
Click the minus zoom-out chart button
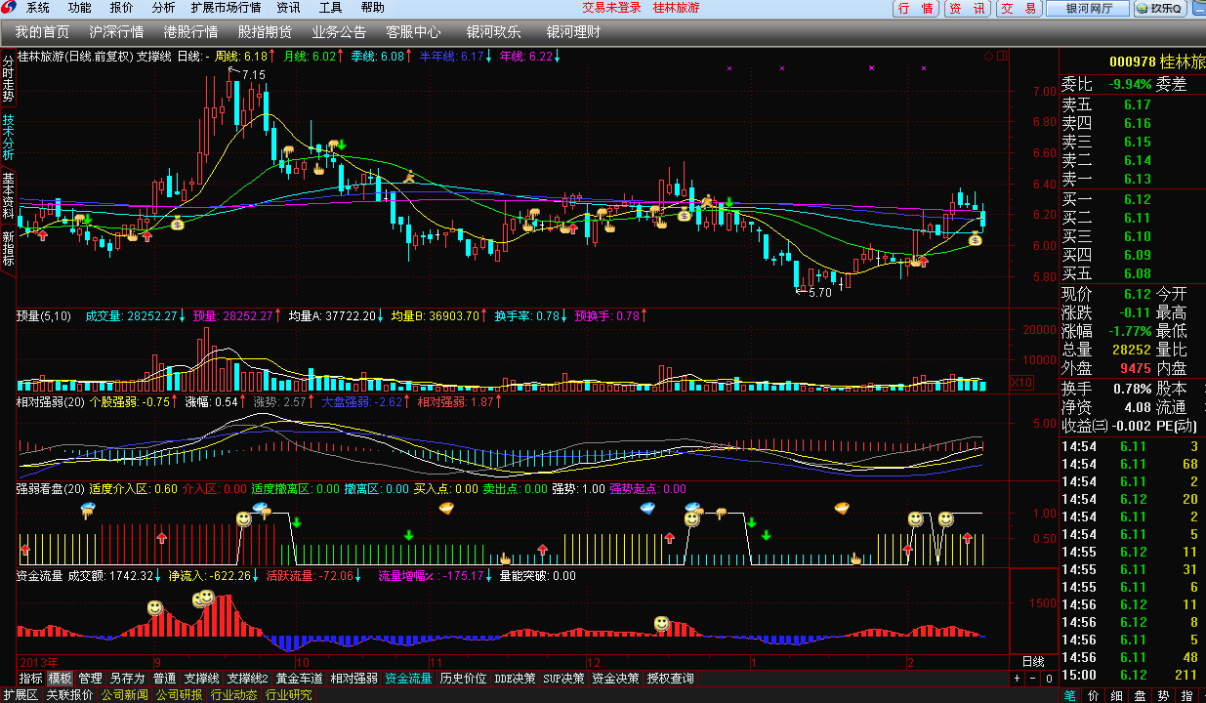click(x=1033, y=678)
